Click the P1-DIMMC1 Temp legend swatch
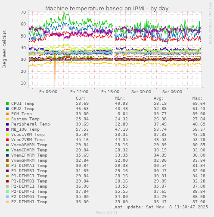The height and width of the screenshot is (217, 214). [7, 176]
